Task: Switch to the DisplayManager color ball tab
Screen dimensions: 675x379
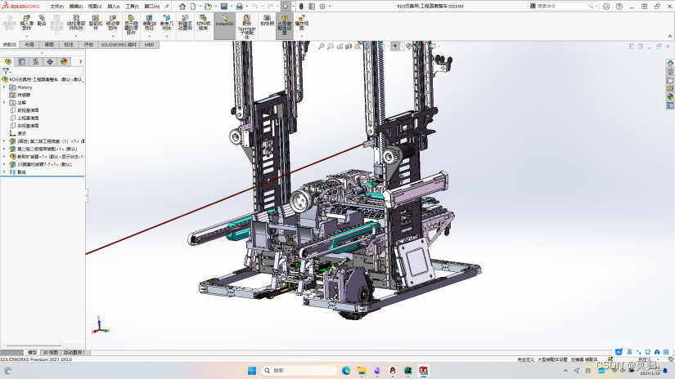Action: click(x=64, y=62)
